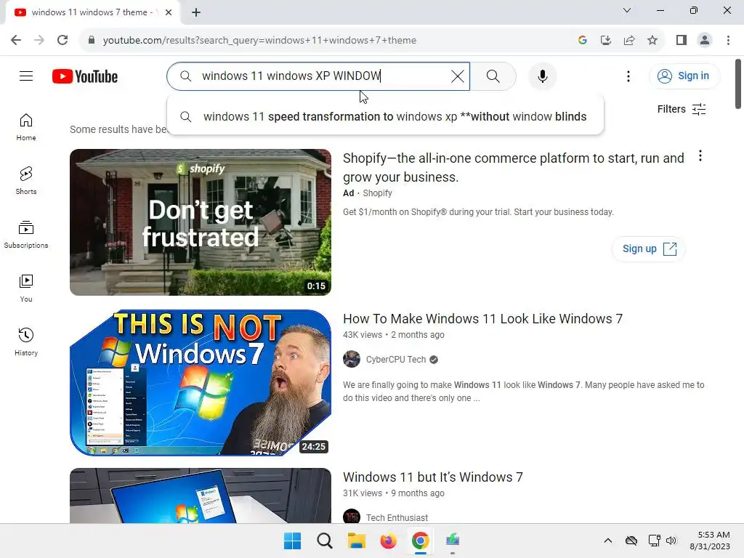Launch Firefox from the taskbar
The width and height of the screenshot is (744, 558).
point(388,541)
